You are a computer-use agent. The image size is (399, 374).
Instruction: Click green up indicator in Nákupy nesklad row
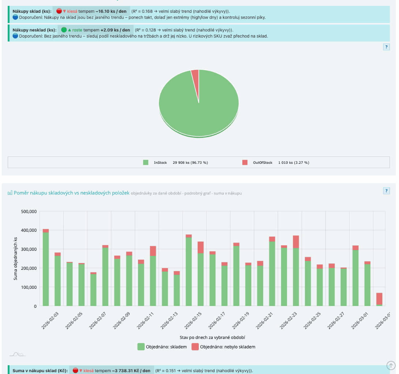tap(64, 30)
